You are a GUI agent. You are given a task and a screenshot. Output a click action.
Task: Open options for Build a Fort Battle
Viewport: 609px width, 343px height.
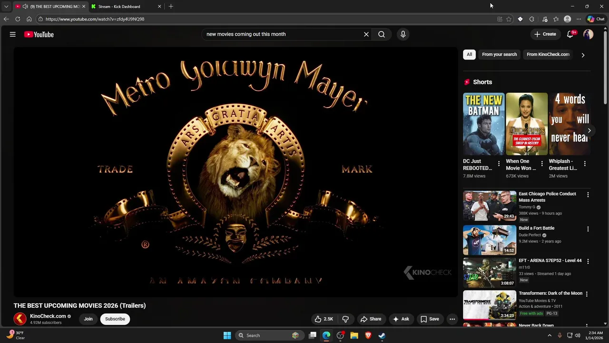[588, 229]
